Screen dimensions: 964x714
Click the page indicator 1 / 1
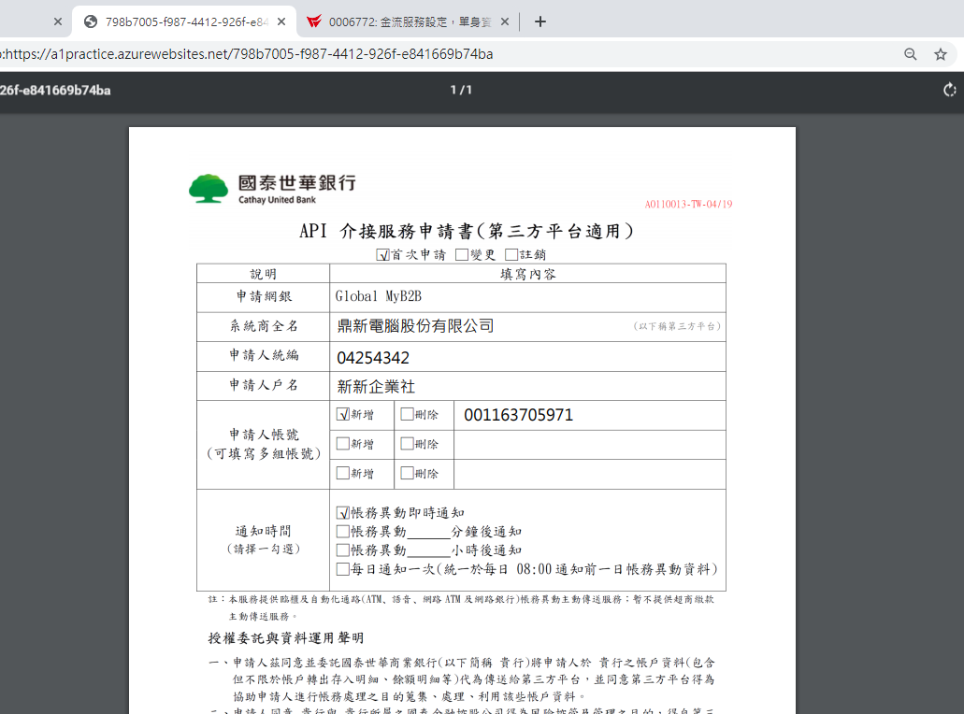pos(461,90)
